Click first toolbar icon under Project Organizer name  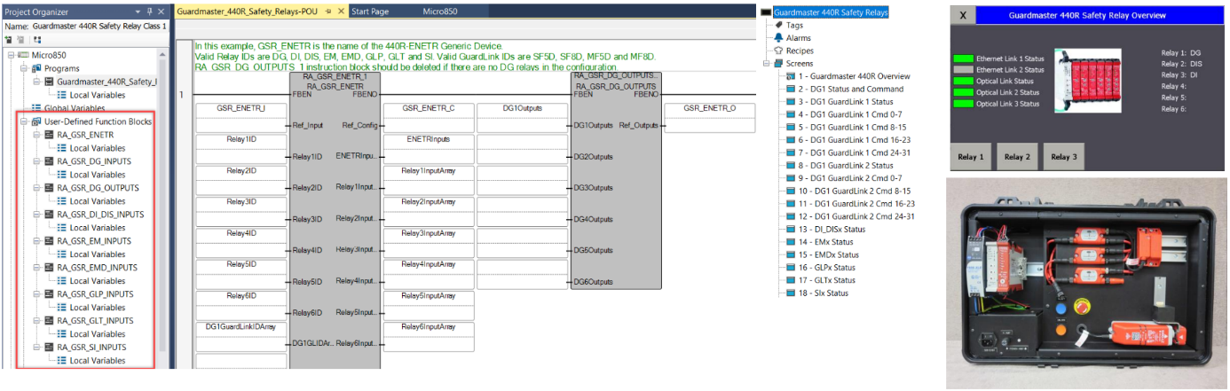(8, 40)
